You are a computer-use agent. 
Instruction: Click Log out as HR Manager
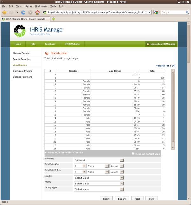161,44
